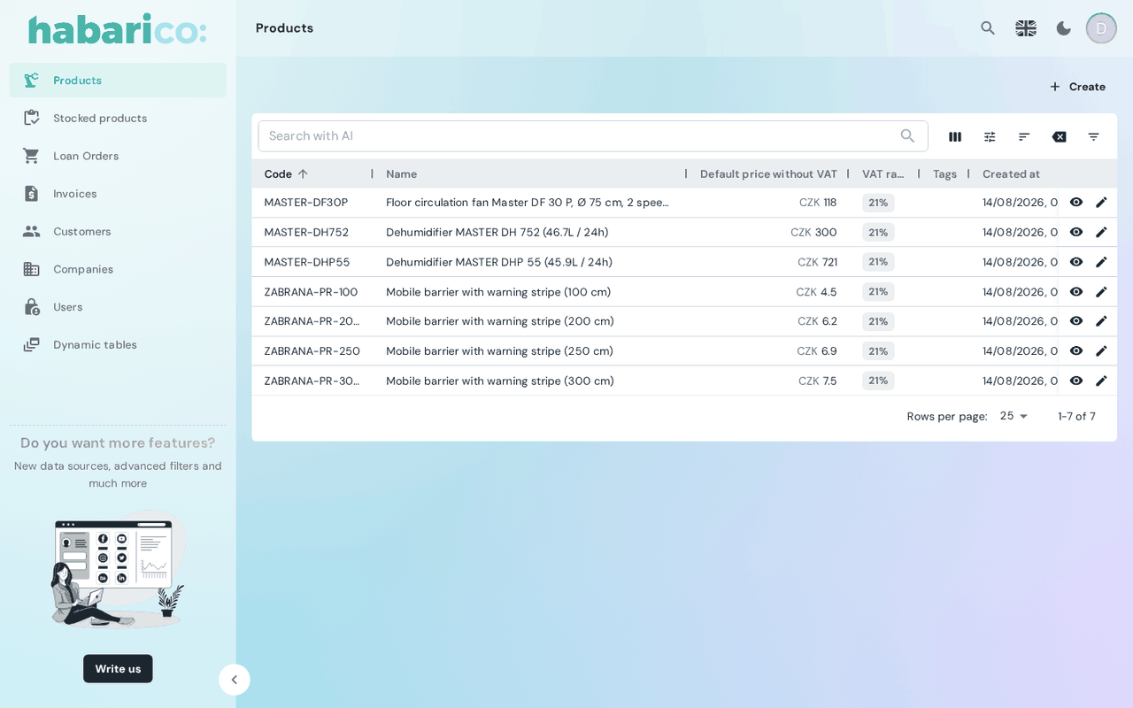View product MASTER-DH752 with eye icon
The width and height of the screenshot is (1133, 708).
point(1076,232)
